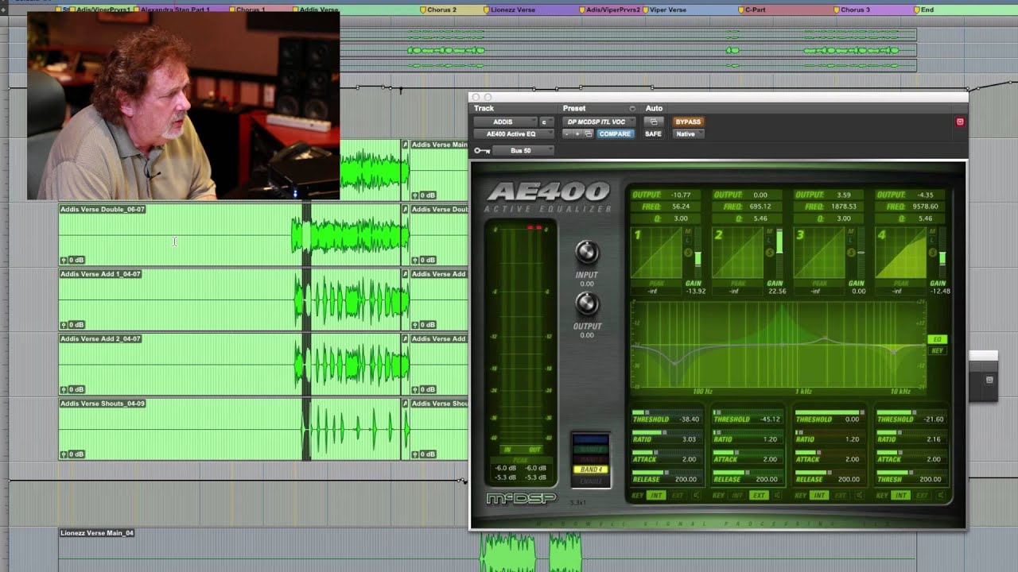Click fade icon on Addis Verse Double clip
Viewport: 1018px width, 572px height.
[406, 210]
